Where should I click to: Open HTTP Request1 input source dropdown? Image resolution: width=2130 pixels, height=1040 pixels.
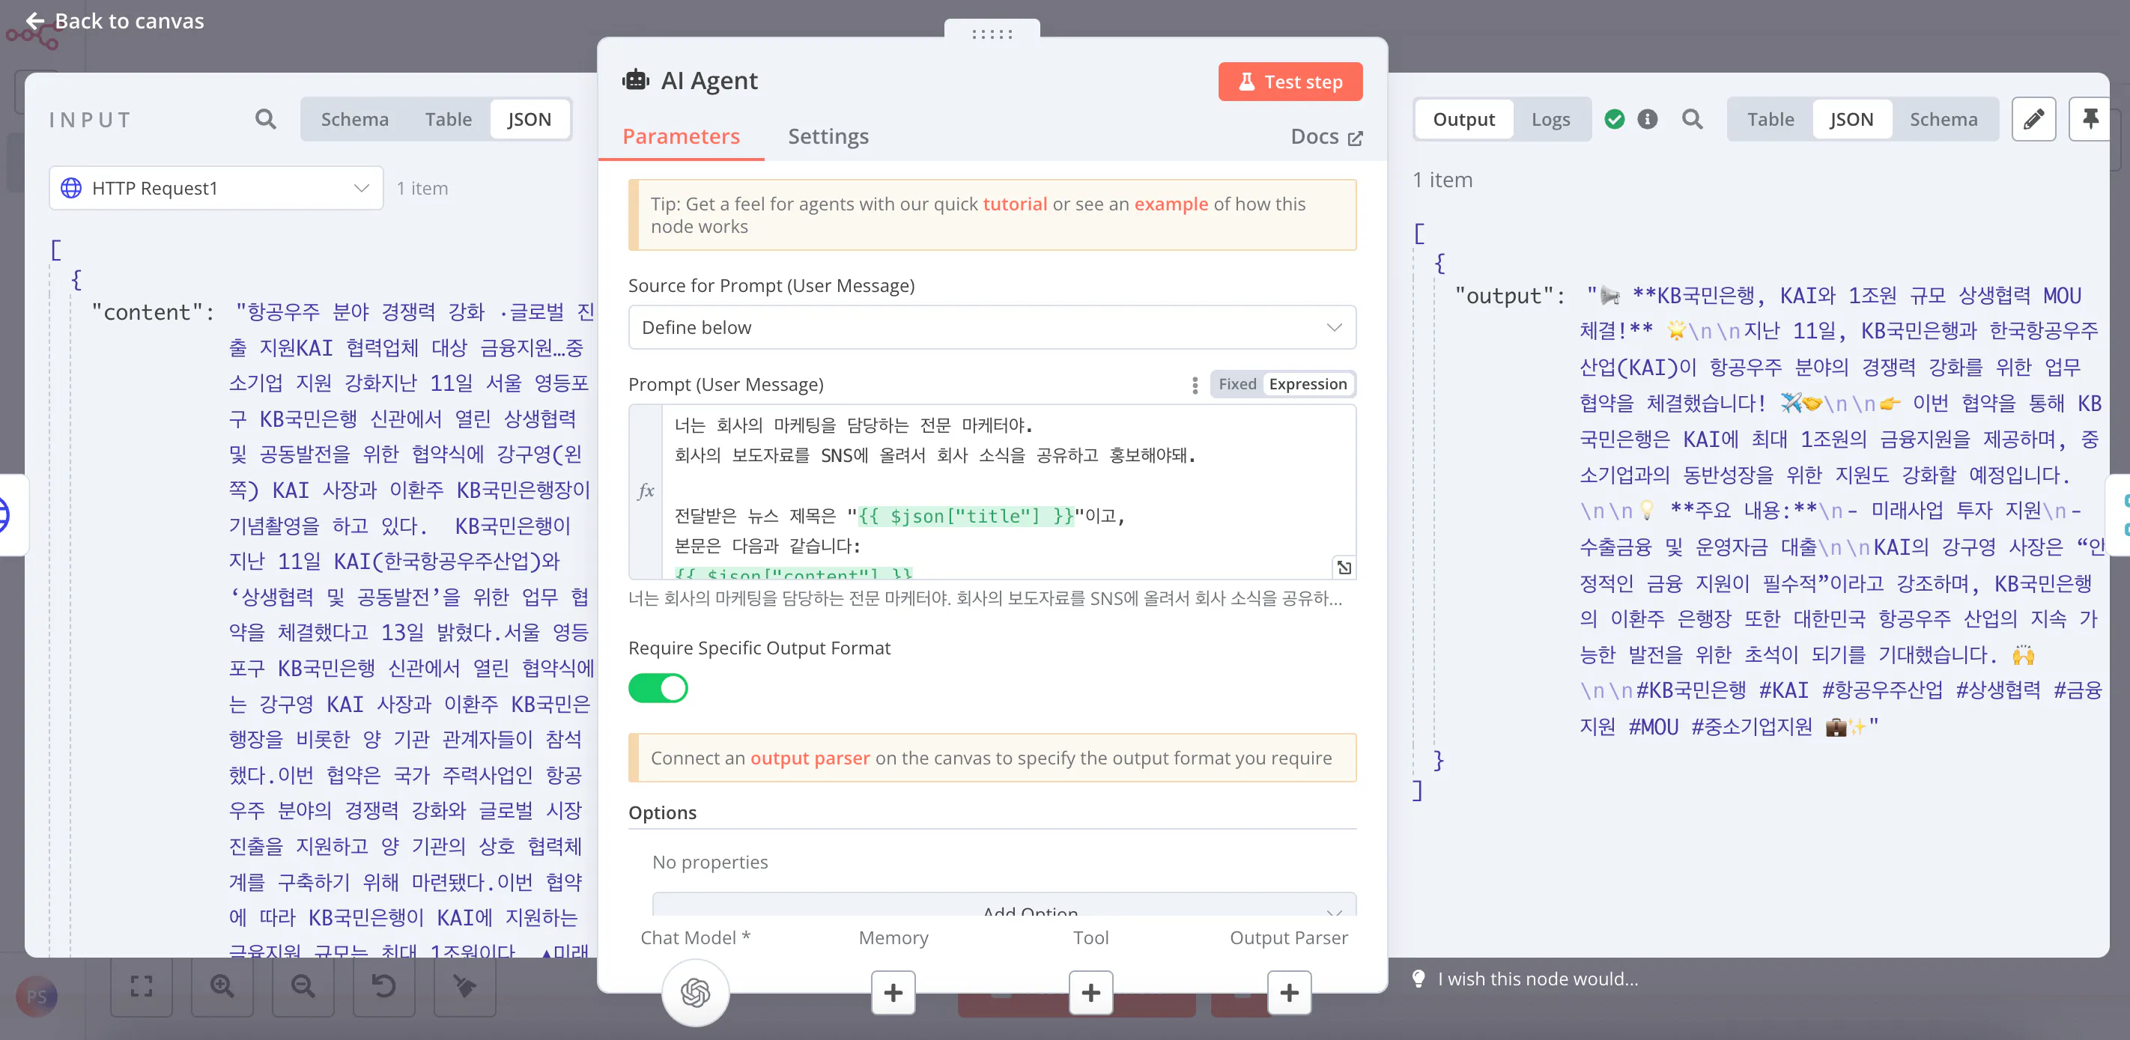(x=216, y=188)
